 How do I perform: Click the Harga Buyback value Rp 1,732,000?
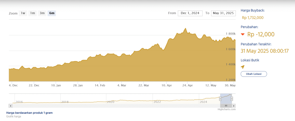click(253, 18)
